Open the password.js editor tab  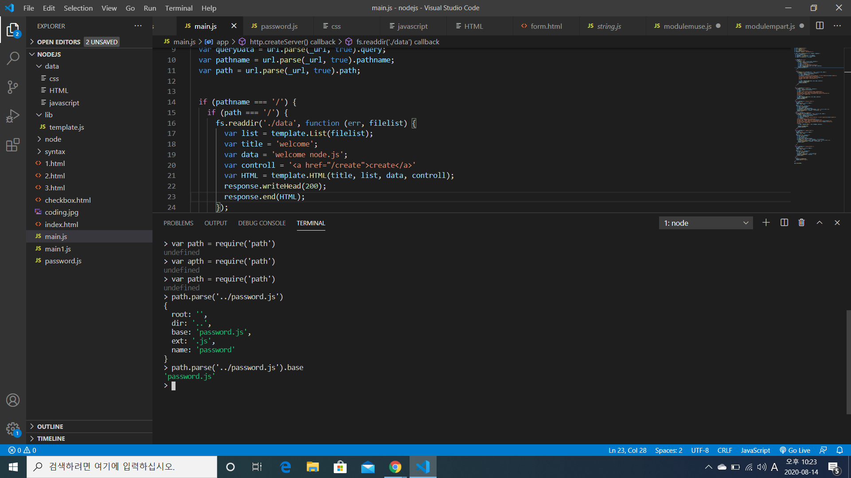pyautogui.click(x=279, y=26)
